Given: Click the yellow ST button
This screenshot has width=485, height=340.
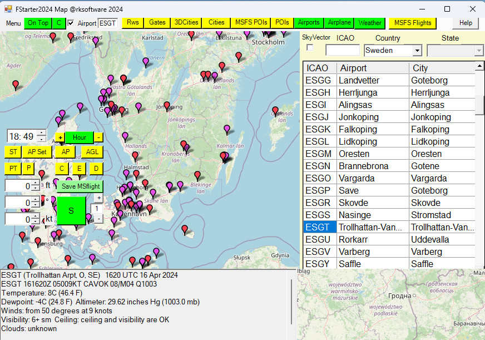Looking at the screenshot, I should click(13, 152).
